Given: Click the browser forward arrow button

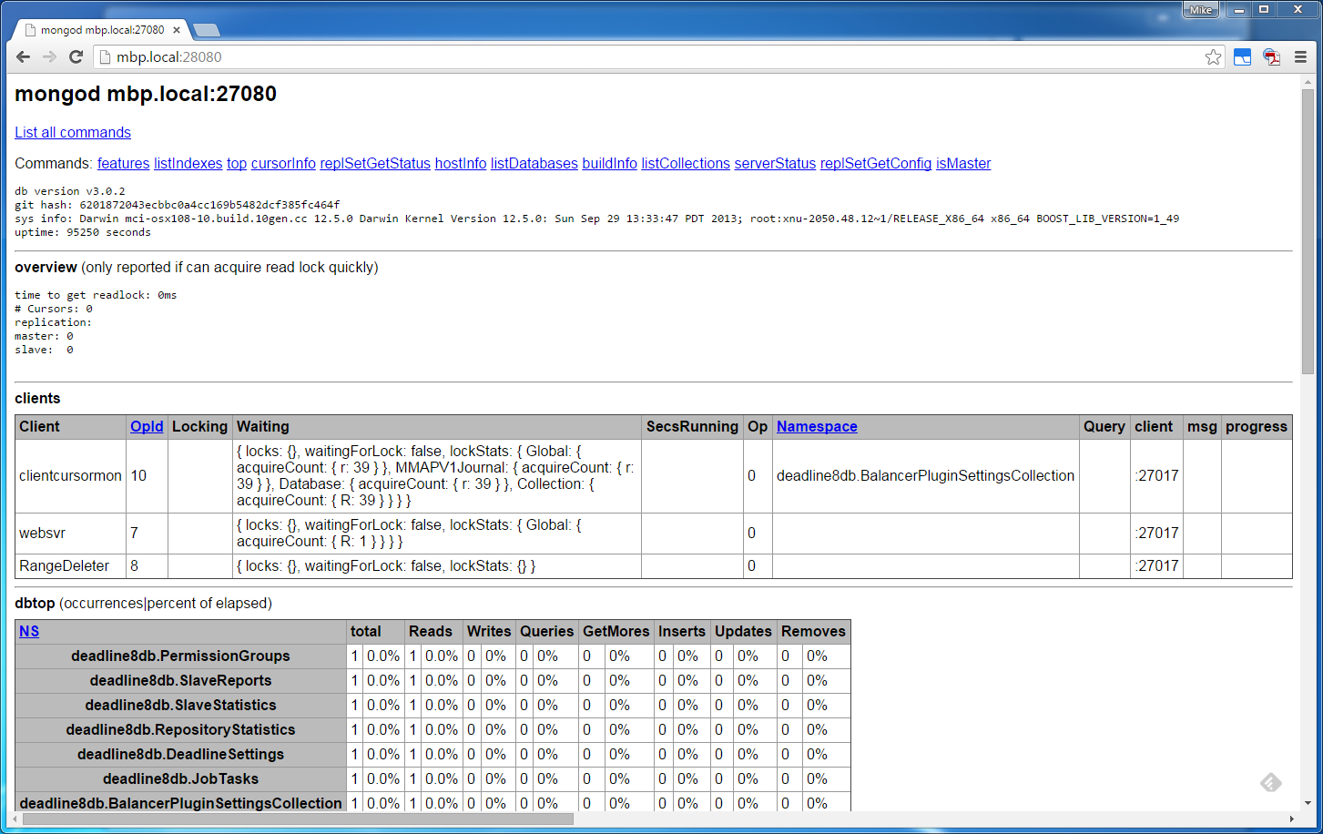Looking at the screenshot, I should pyautogui.click(x=49, y=57).
